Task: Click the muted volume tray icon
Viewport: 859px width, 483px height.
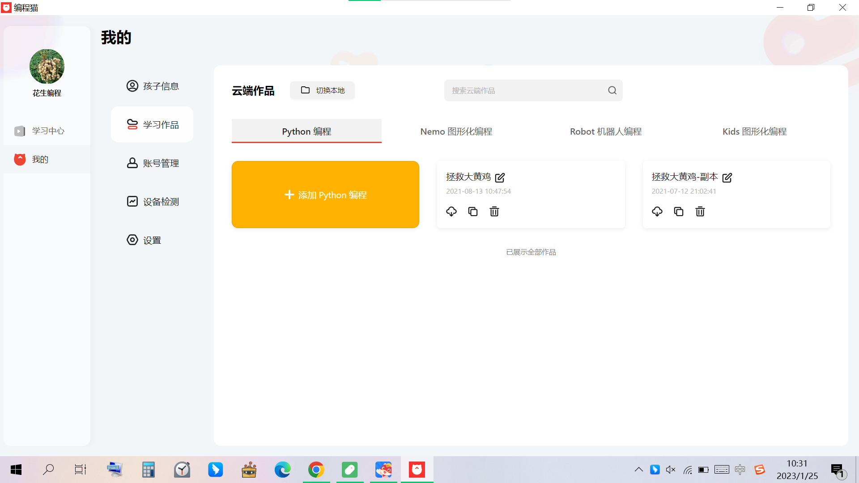Action: point(671,470)
